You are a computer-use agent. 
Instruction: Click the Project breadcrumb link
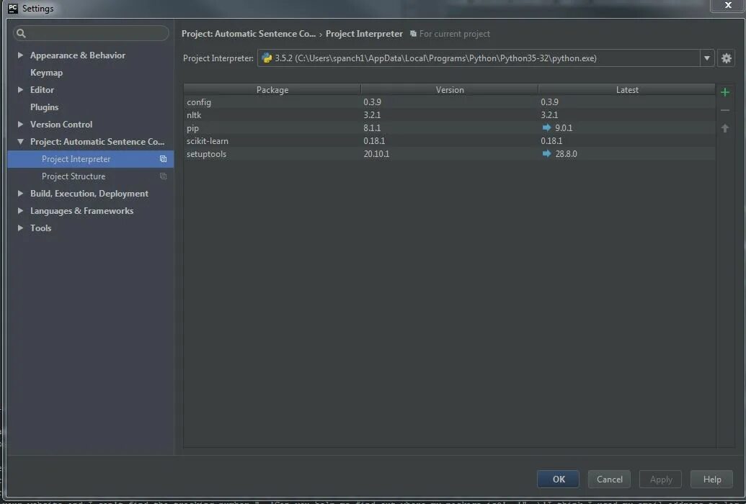click(x=249, y=34)
